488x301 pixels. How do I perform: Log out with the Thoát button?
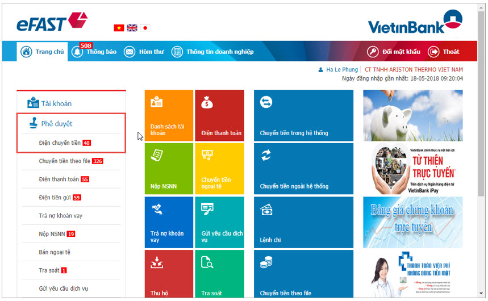[444, 52]
